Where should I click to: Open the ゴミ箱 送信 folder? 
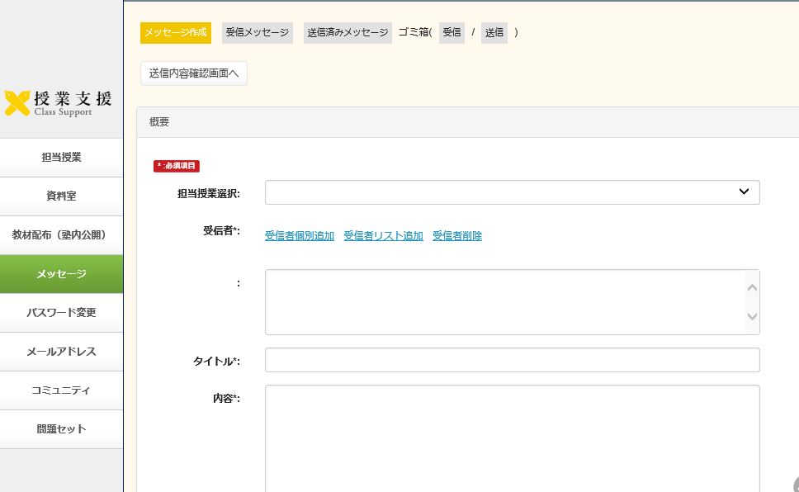pos(494,33)
